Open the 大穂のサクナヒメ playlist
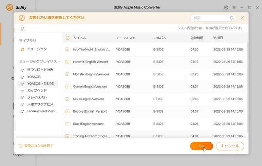Screen dimensions: 262x166 pyautogui.click(x=42, y=104)
